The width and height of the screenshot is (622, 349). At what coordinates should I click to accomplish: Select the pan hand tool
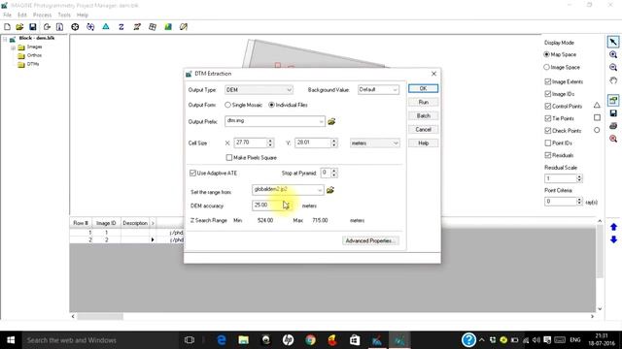(x=613, y=80)
